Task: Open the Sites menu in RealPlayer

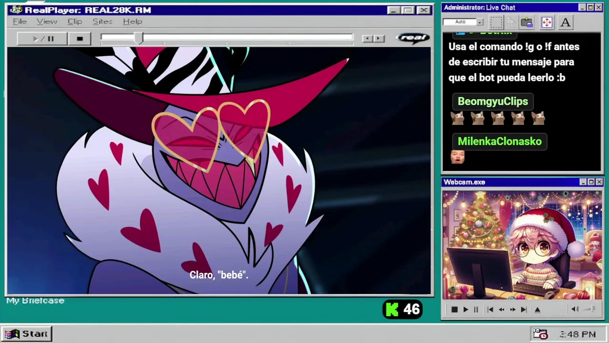Action: 102,21
